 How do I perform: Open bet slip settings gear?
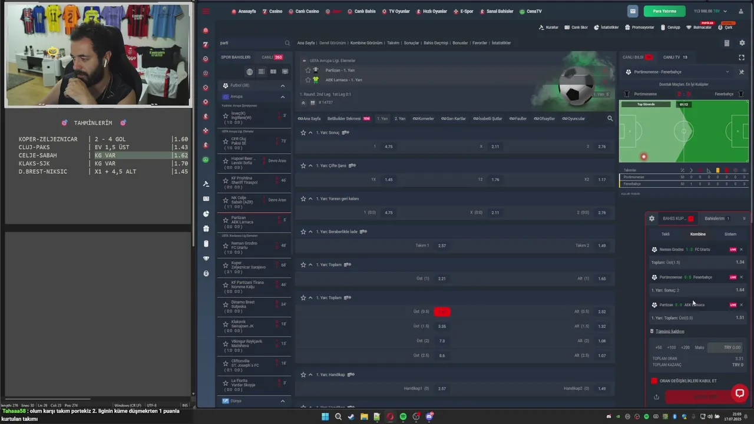pos(652,218)
